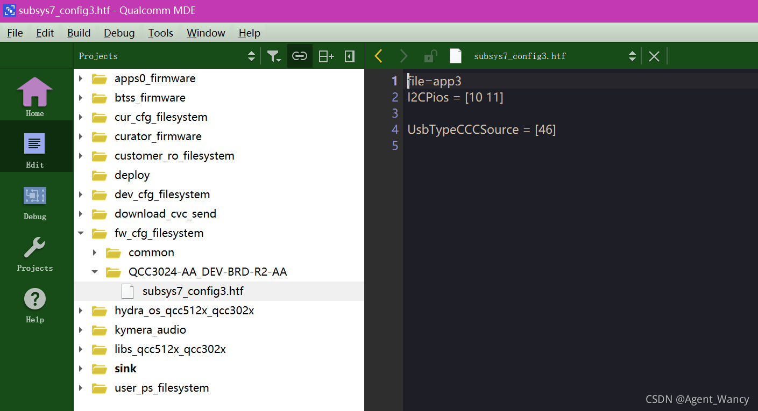Open the Tools menu
The image size is (758, 411).
pyautogui.click(x=161, y=33)
